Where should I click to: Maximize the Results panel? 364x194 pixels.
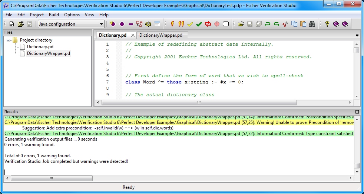point(357,112)
